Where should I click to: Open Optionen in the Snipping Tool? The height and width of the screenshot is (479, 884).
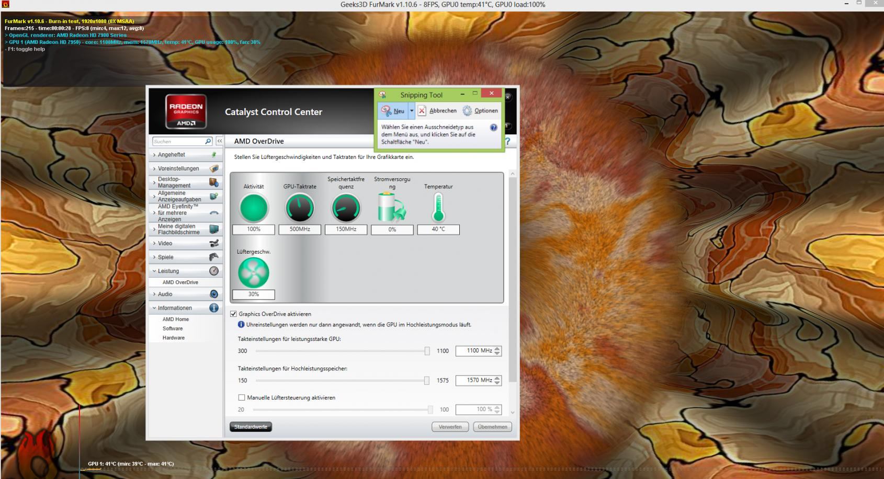click(480, 111)
